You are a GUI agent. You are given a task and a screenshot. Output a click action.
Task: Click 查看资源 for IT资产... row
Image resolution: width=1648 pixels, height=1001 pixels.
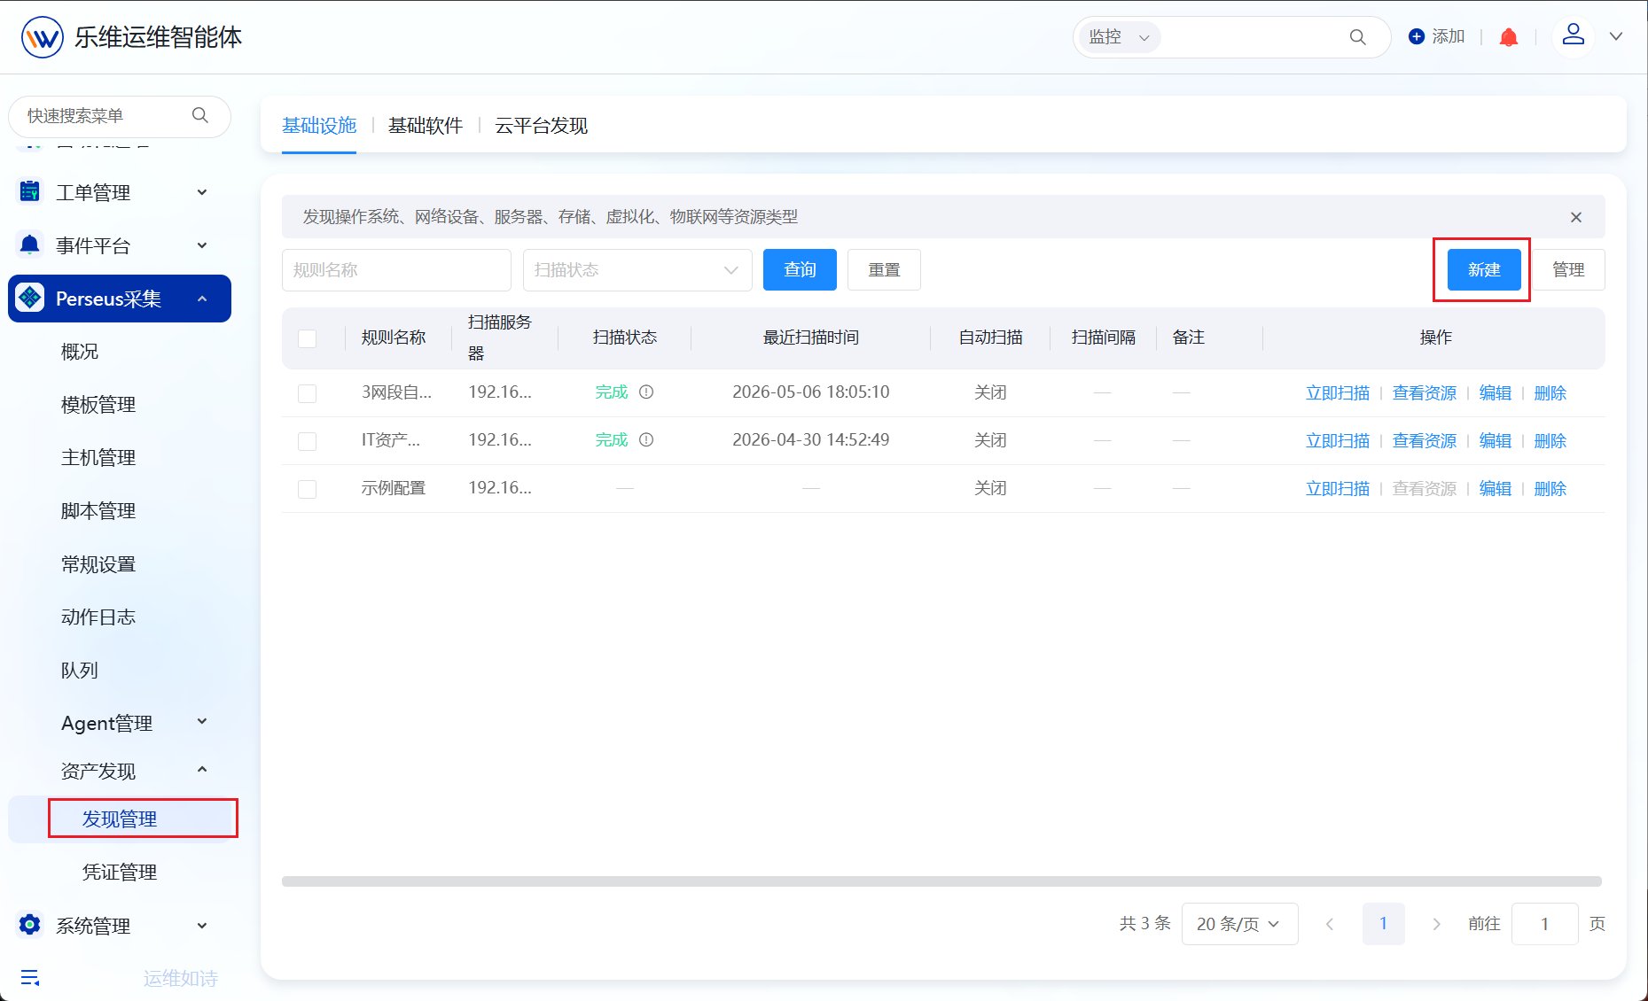pyautogui.click(x=1424, y=441)
